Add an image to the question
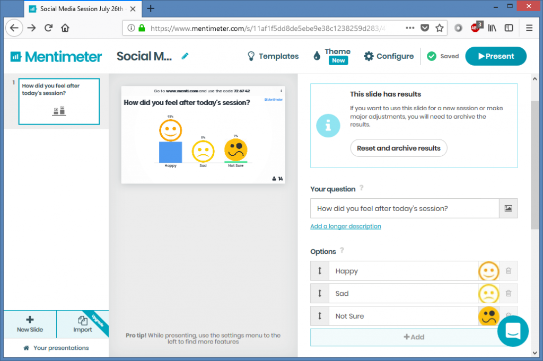The image size is (543, 361). (508, 208)
